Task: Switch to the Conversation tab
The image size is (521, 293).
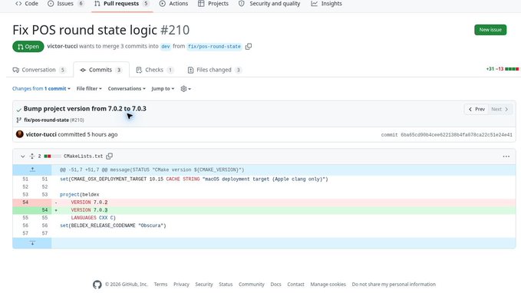Action: click(x=39, y=70)
